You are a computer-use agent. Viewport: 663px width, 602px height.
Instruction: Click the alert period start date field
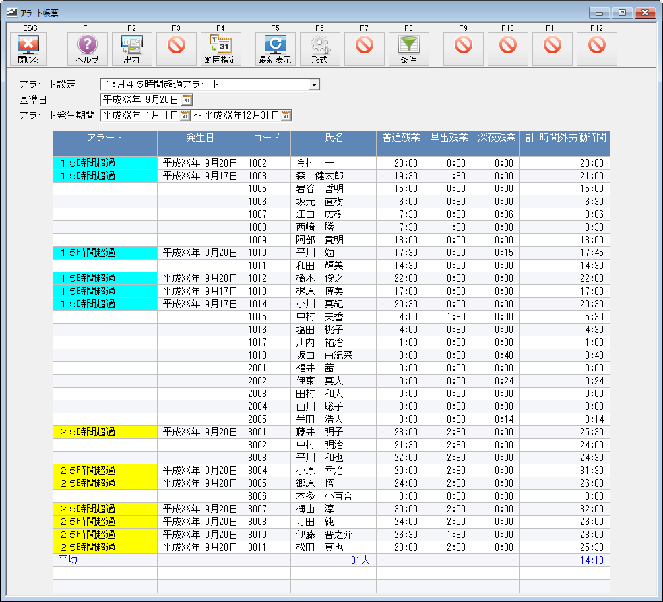[140, 115]
